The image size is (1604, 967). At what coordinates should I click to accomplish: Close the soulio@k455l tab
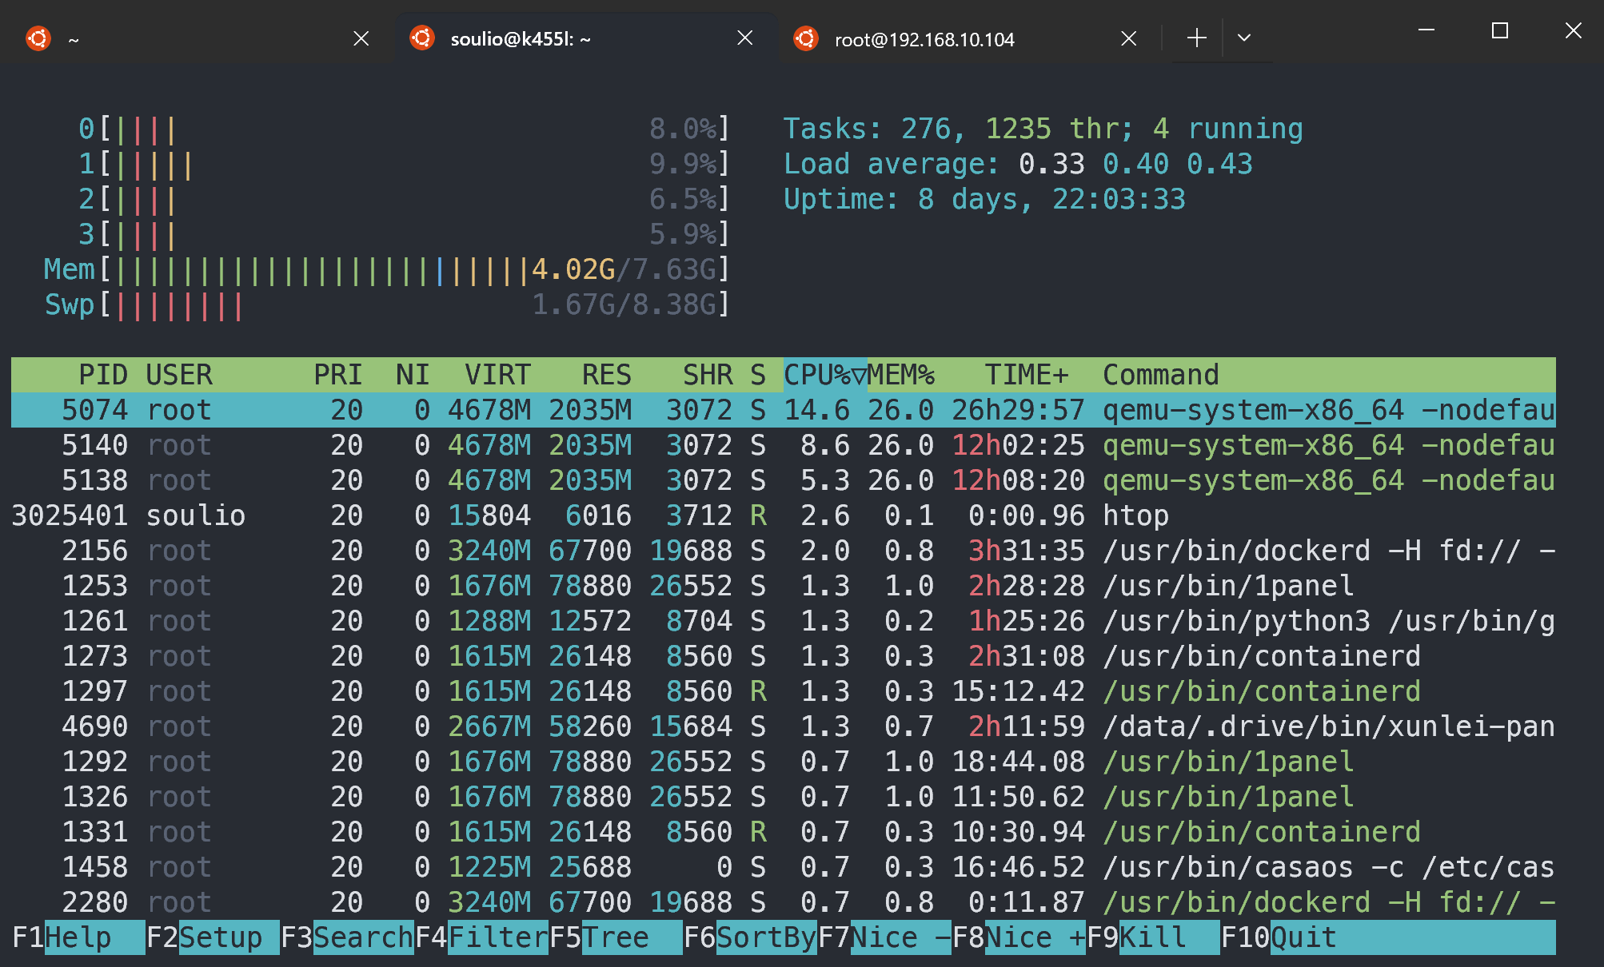[x=744, y=38]
